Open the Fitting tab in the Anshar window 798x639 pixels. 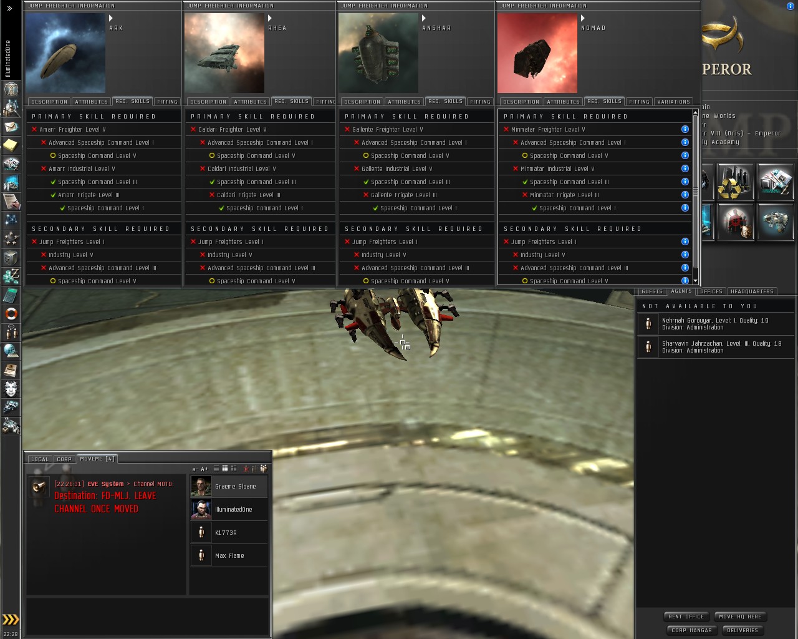pyautogui.click(x=480, y=102)
